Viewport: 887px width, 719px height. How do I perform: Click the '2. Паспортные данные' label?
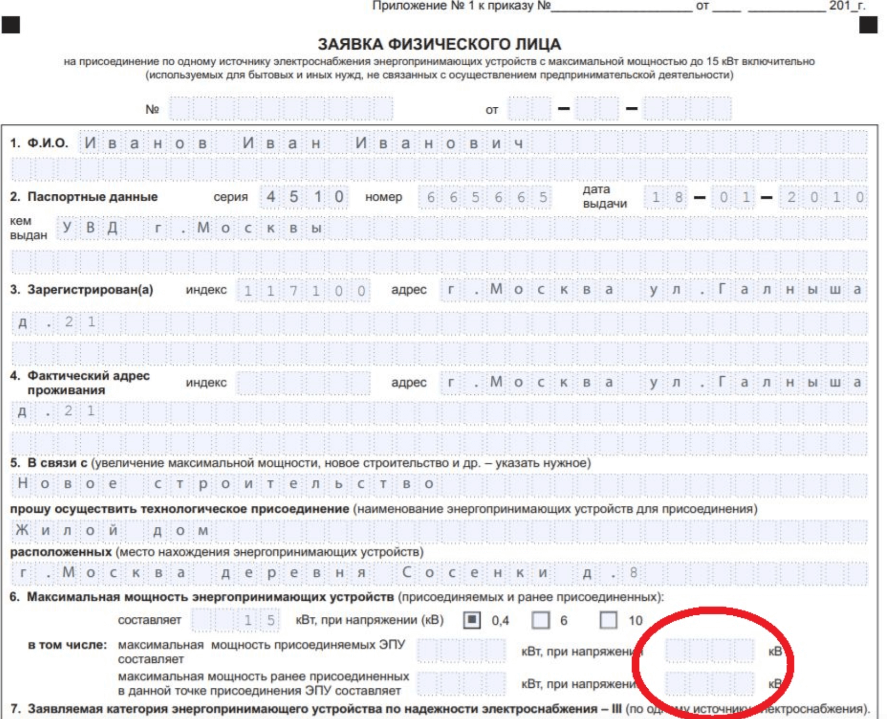84,197
